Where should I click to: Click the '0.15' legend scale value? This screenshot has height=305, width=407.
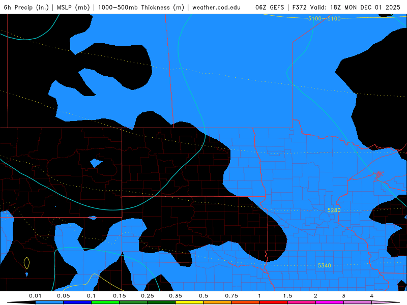[120, 296]
